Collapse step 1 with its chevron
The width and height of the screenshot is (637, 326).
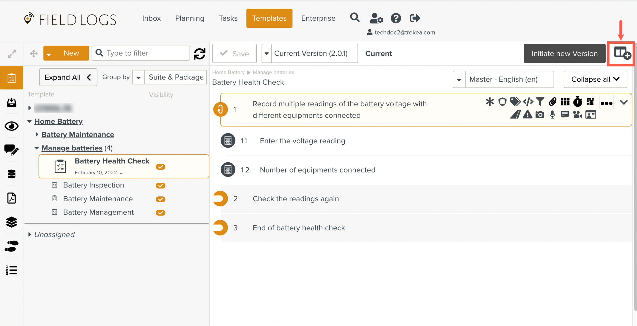624,102
